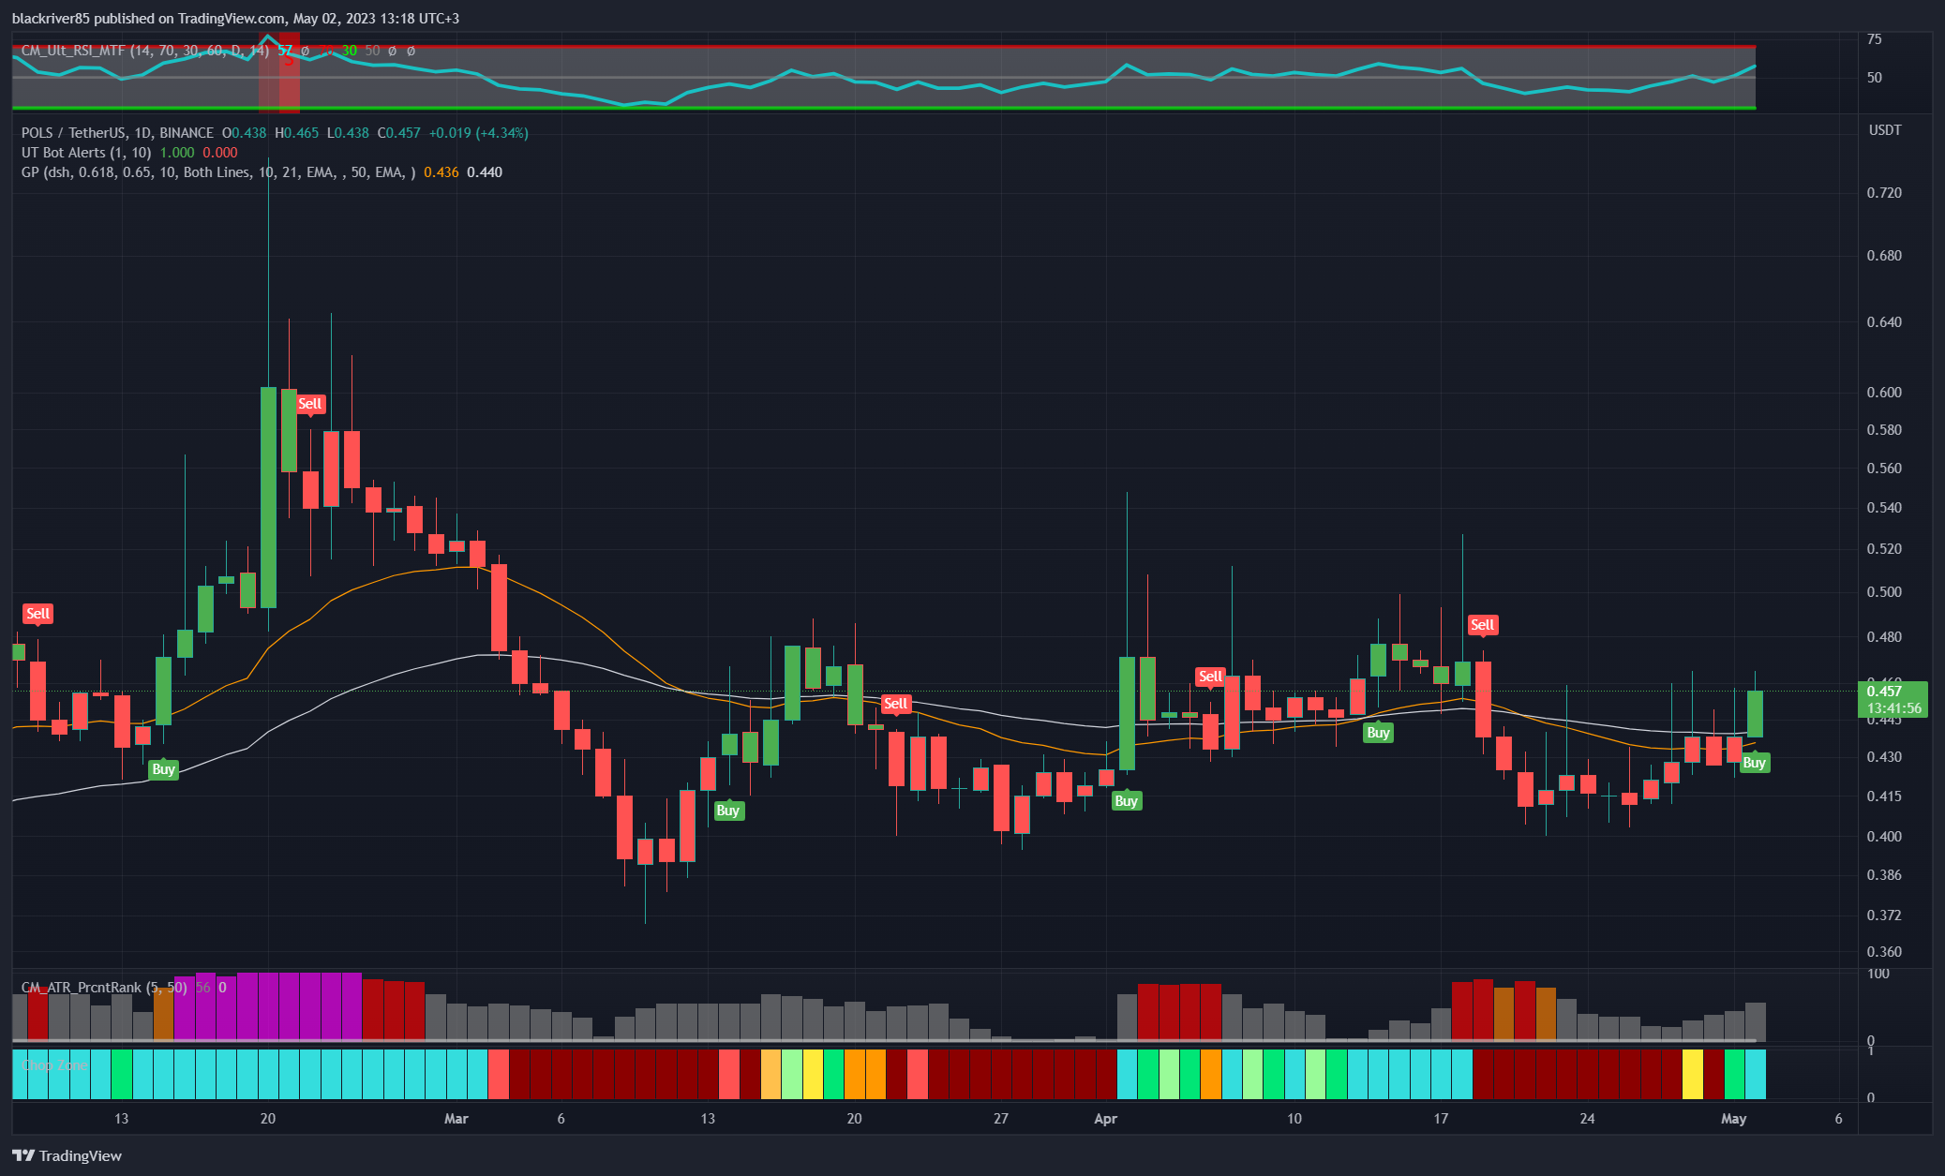Click the Sell marker after the March 20 candle
The width and height of the screenshot is (1945, 1176).
896,704
